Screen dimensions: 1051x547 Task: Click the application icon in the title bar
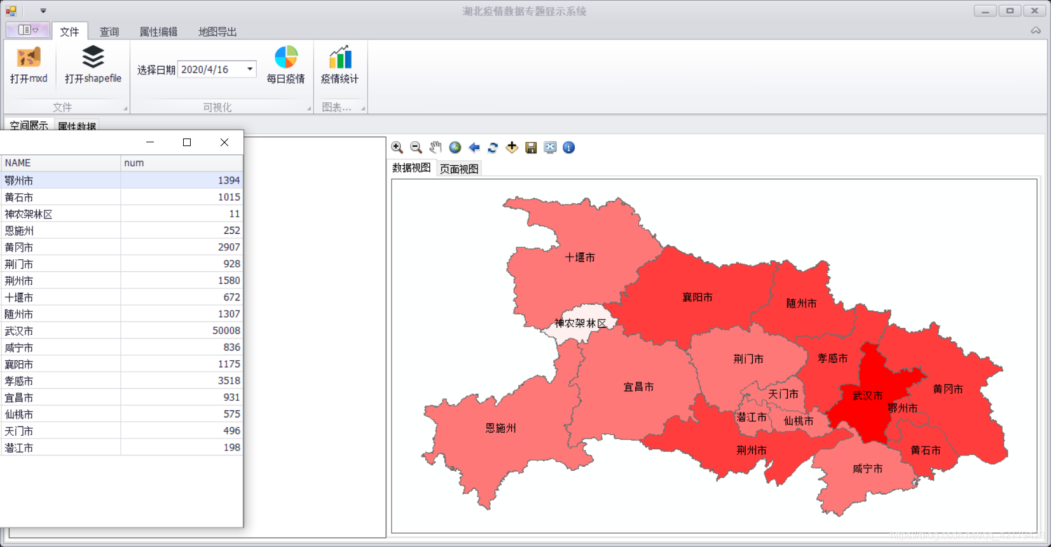pyautogui.click(x=11, y=11)
